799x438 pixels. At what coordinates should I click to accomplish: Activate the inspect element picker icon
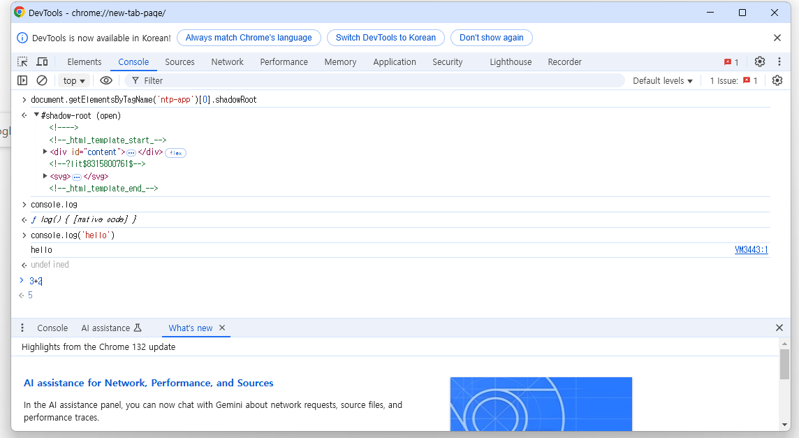(x=22, y=61)
